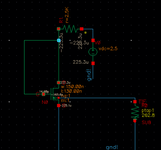Select the R1 instance label
Viewport: 161px width, 150px height.
(x=61, y=20)
